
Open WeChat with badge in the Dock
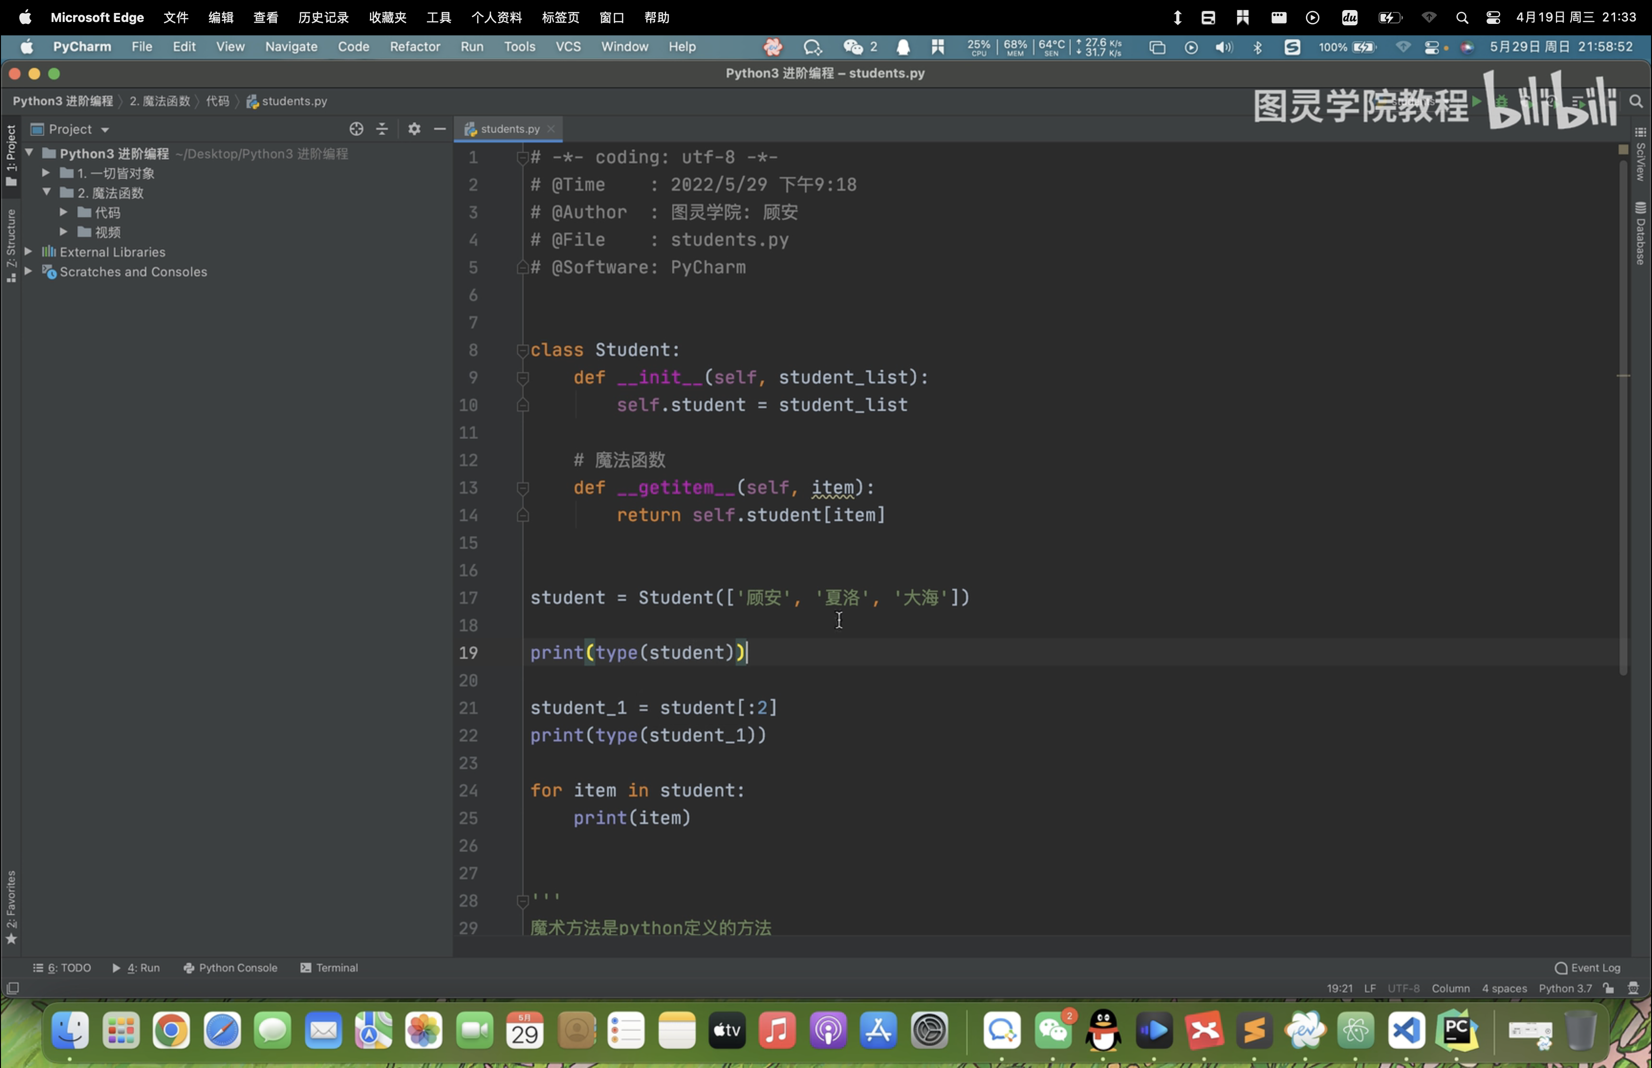tap(1054, 1031)
